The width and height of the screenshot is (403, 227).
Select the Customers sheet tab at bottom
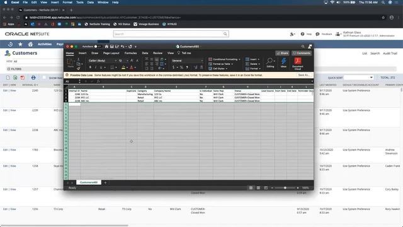89,182
